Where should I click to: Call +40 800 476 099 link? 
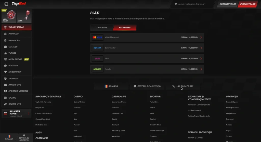pyautogui.click(x=183, y=86)
